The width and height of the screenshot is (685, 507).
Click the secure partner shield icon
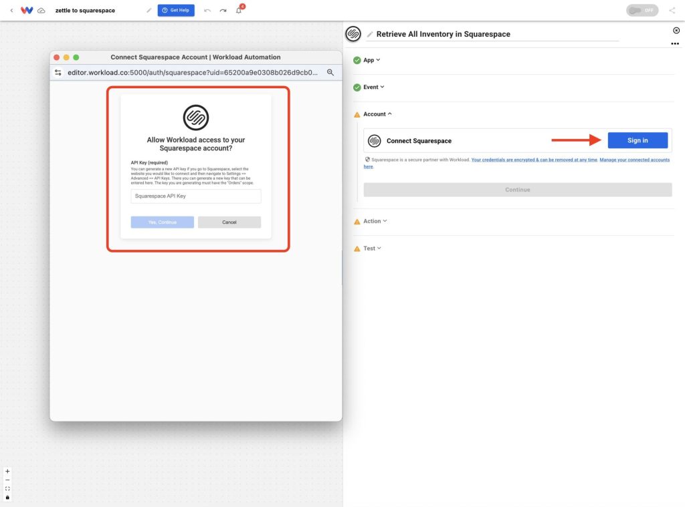click(x=367, y=159)
